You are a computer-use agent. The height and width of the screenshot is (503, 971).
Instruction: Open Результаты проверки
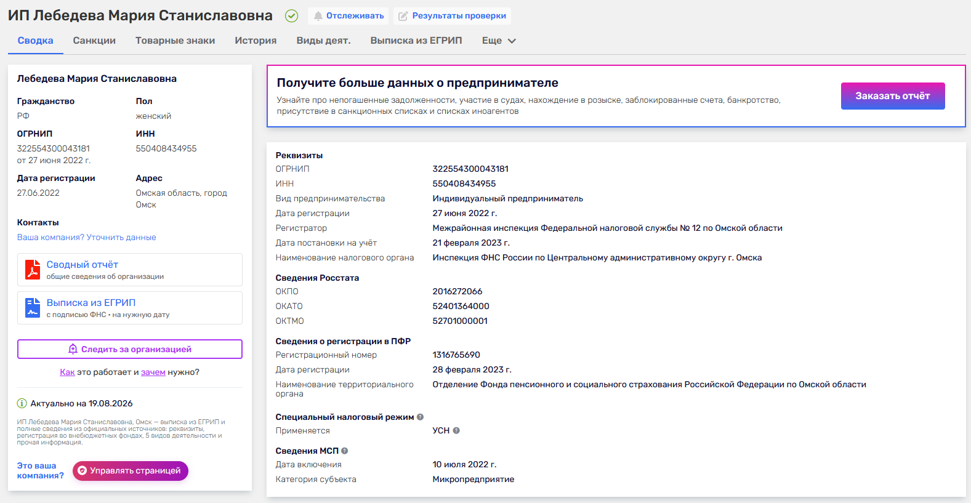pyautogui.click(x=452, y=16)
